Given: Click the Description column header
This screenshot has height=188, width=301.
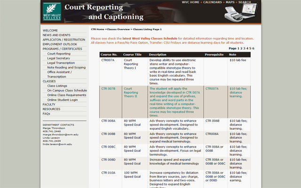Looking at the screenshot, I should click(x=158, y=55).
